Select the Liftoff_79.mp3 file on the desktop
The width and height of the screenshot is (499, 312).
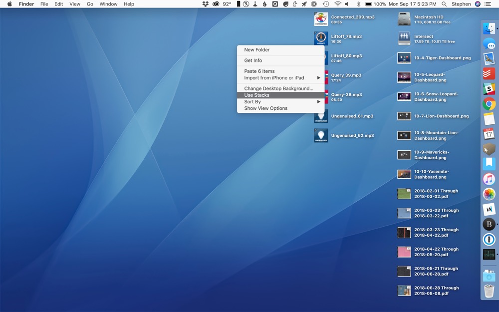click(321, 38)
